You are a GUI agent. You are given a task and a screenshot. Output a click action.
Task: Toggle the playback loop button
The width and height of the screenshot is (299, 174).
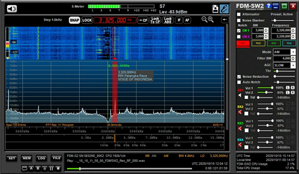[24, 168]
